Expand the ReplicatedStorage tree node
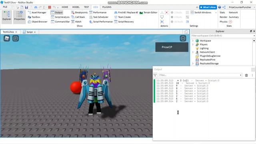 click(x=193, y=64)
